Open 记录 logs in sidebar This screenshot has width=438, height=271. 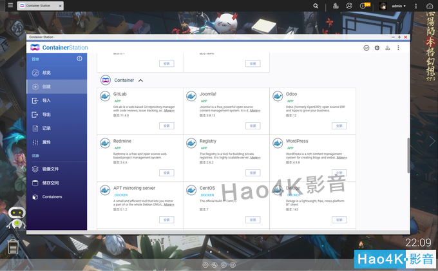[x=57, y=128]
